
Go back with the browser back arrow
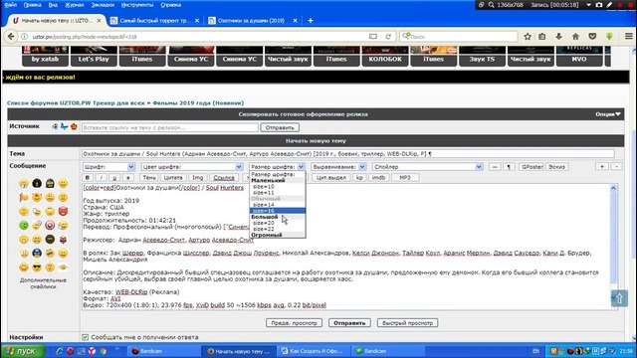[x=11, y=37]
